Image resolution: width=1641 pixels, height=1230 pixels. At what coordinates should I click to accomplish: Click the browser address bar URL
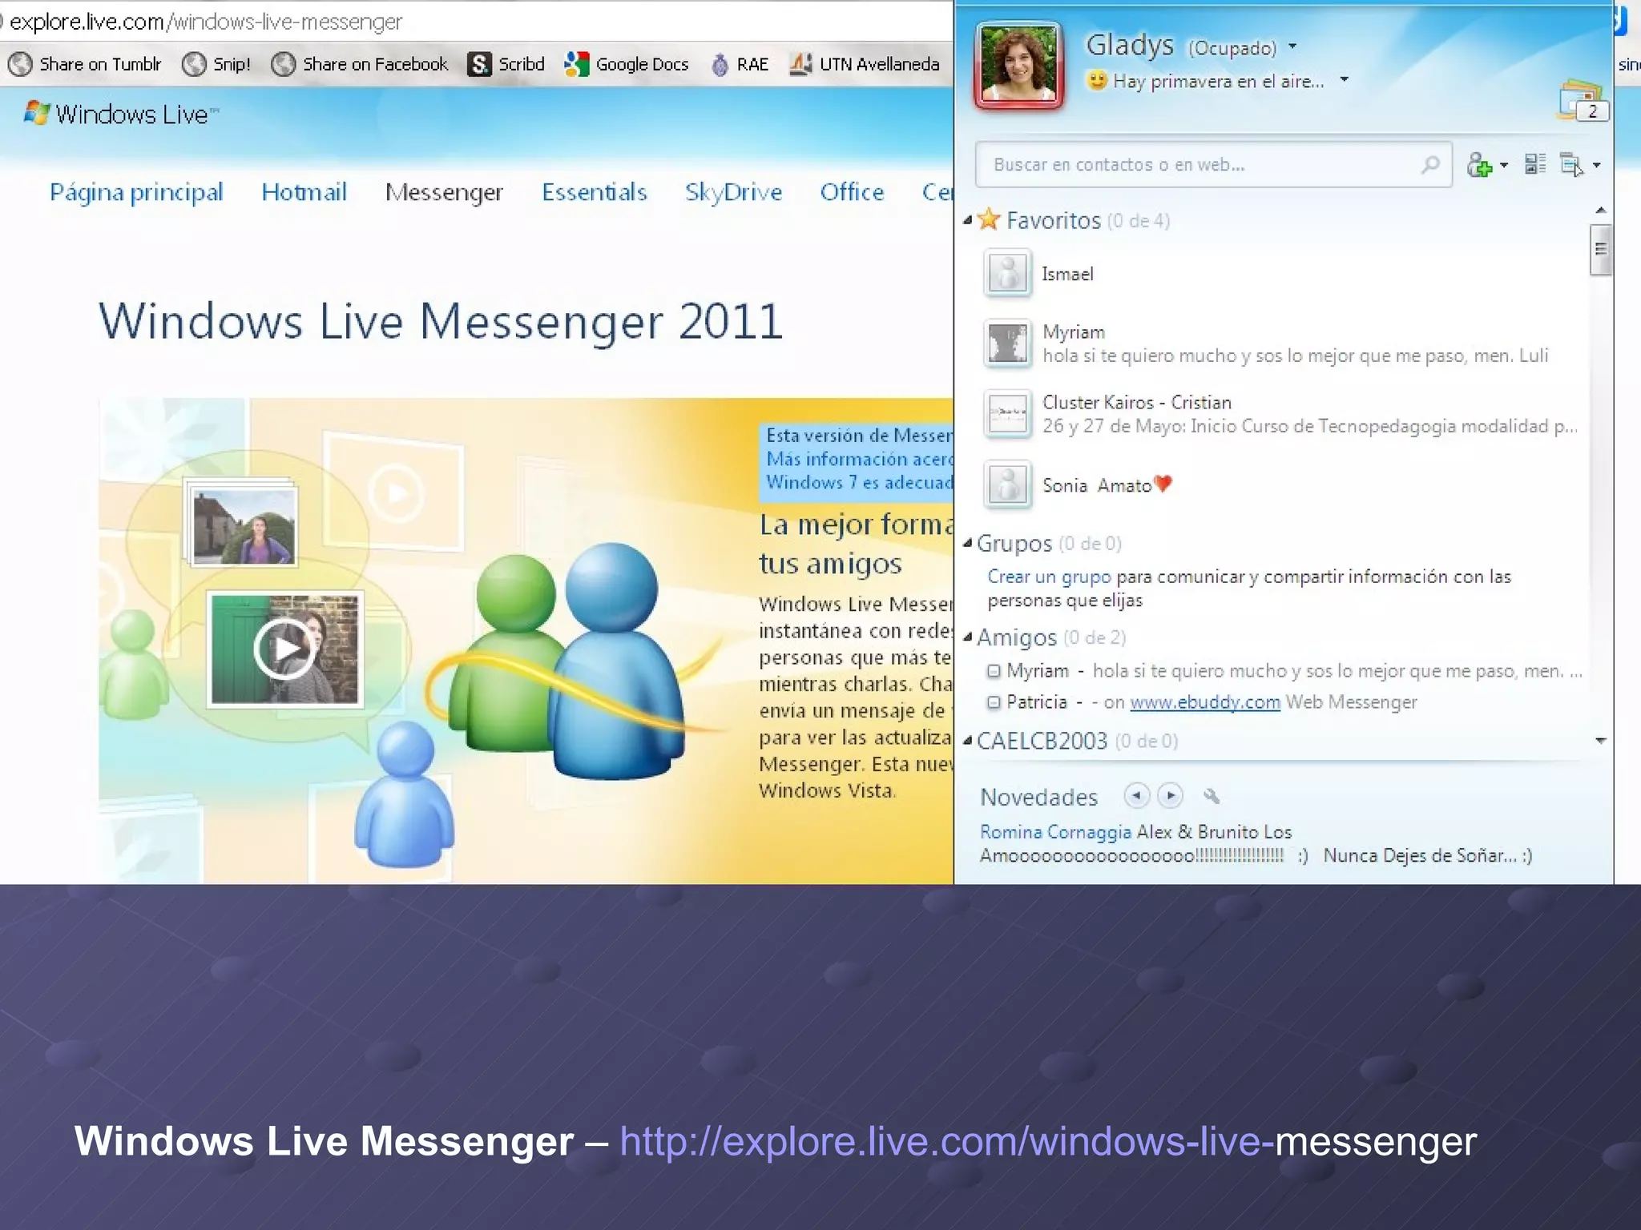click(206, 22)
